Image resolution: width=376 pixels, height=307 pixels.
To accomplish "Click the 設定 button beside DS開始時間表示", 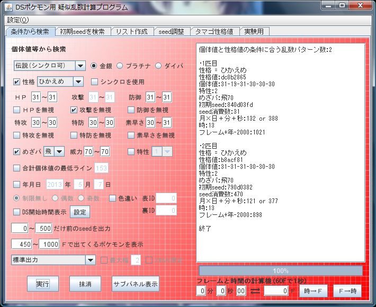I will point(80,212).
